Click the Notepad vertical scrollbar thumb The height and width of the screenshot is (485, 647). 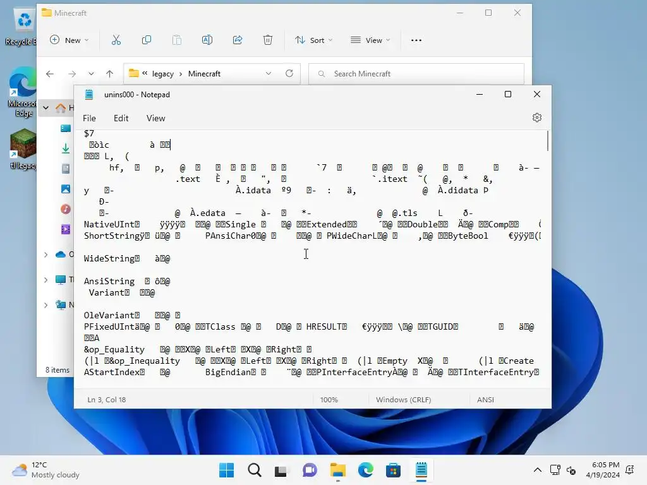pyautogui.click(x=548, y=141)
